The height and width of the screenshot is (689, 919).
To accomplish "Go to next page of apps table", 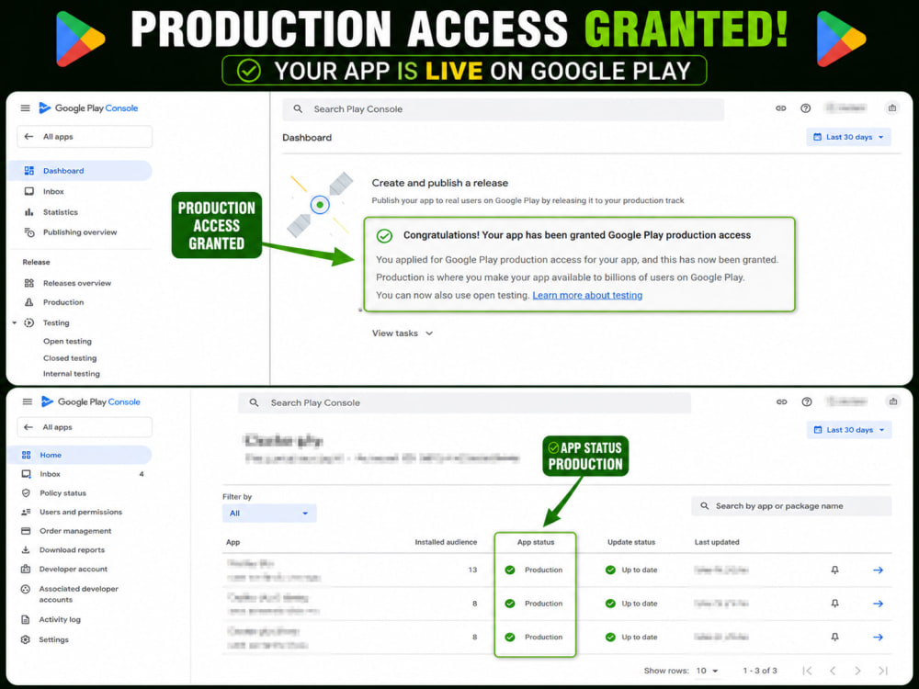I will pyautogui.click(x=857, y=671).
